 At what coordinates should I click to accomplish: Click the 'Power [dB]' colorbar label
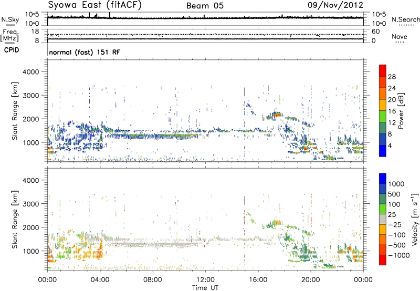[401, 111]
